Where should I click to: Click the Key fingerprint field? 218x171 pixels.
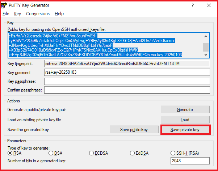click(x=127, y=64)
